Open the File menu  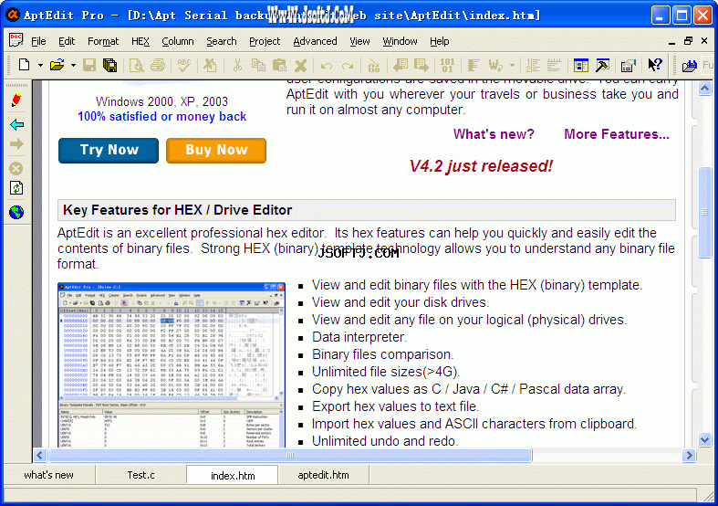click(38, 41)
